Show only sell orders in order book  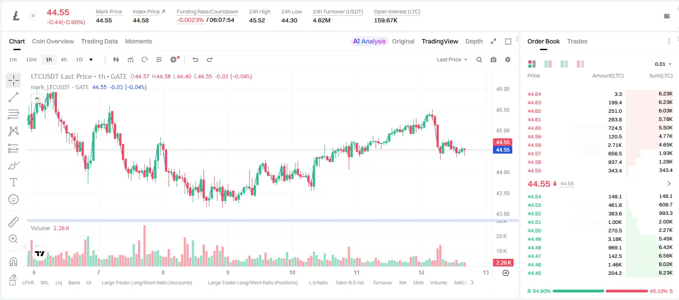tap(580, 64)
